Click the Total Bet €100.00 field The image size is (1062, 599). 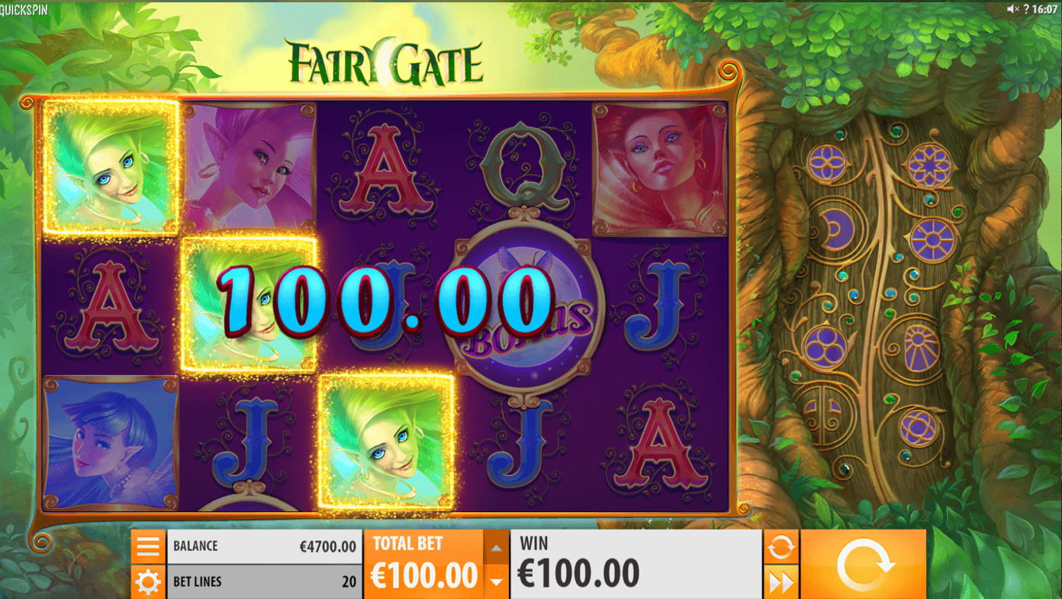(424, 564)
